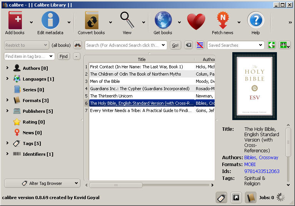Open the Add books dropdown arrow
The image size is (295, 206).
point(32,23)
